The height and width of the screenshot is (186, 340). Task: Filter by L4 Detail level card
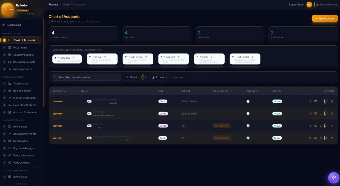click(x=209, y=59)
